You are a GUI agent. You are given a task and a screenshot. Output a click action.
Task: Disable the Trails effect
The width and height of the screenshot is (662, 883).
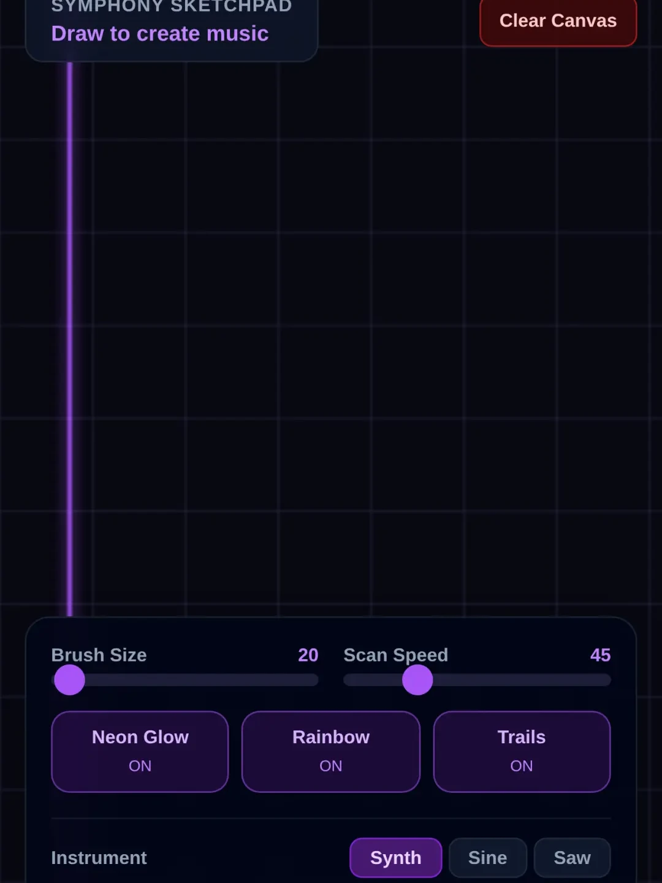[522, 751]
